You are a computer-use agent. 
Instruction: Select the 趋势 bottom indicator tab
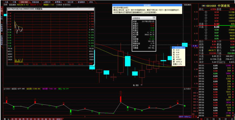click(22, 119)
